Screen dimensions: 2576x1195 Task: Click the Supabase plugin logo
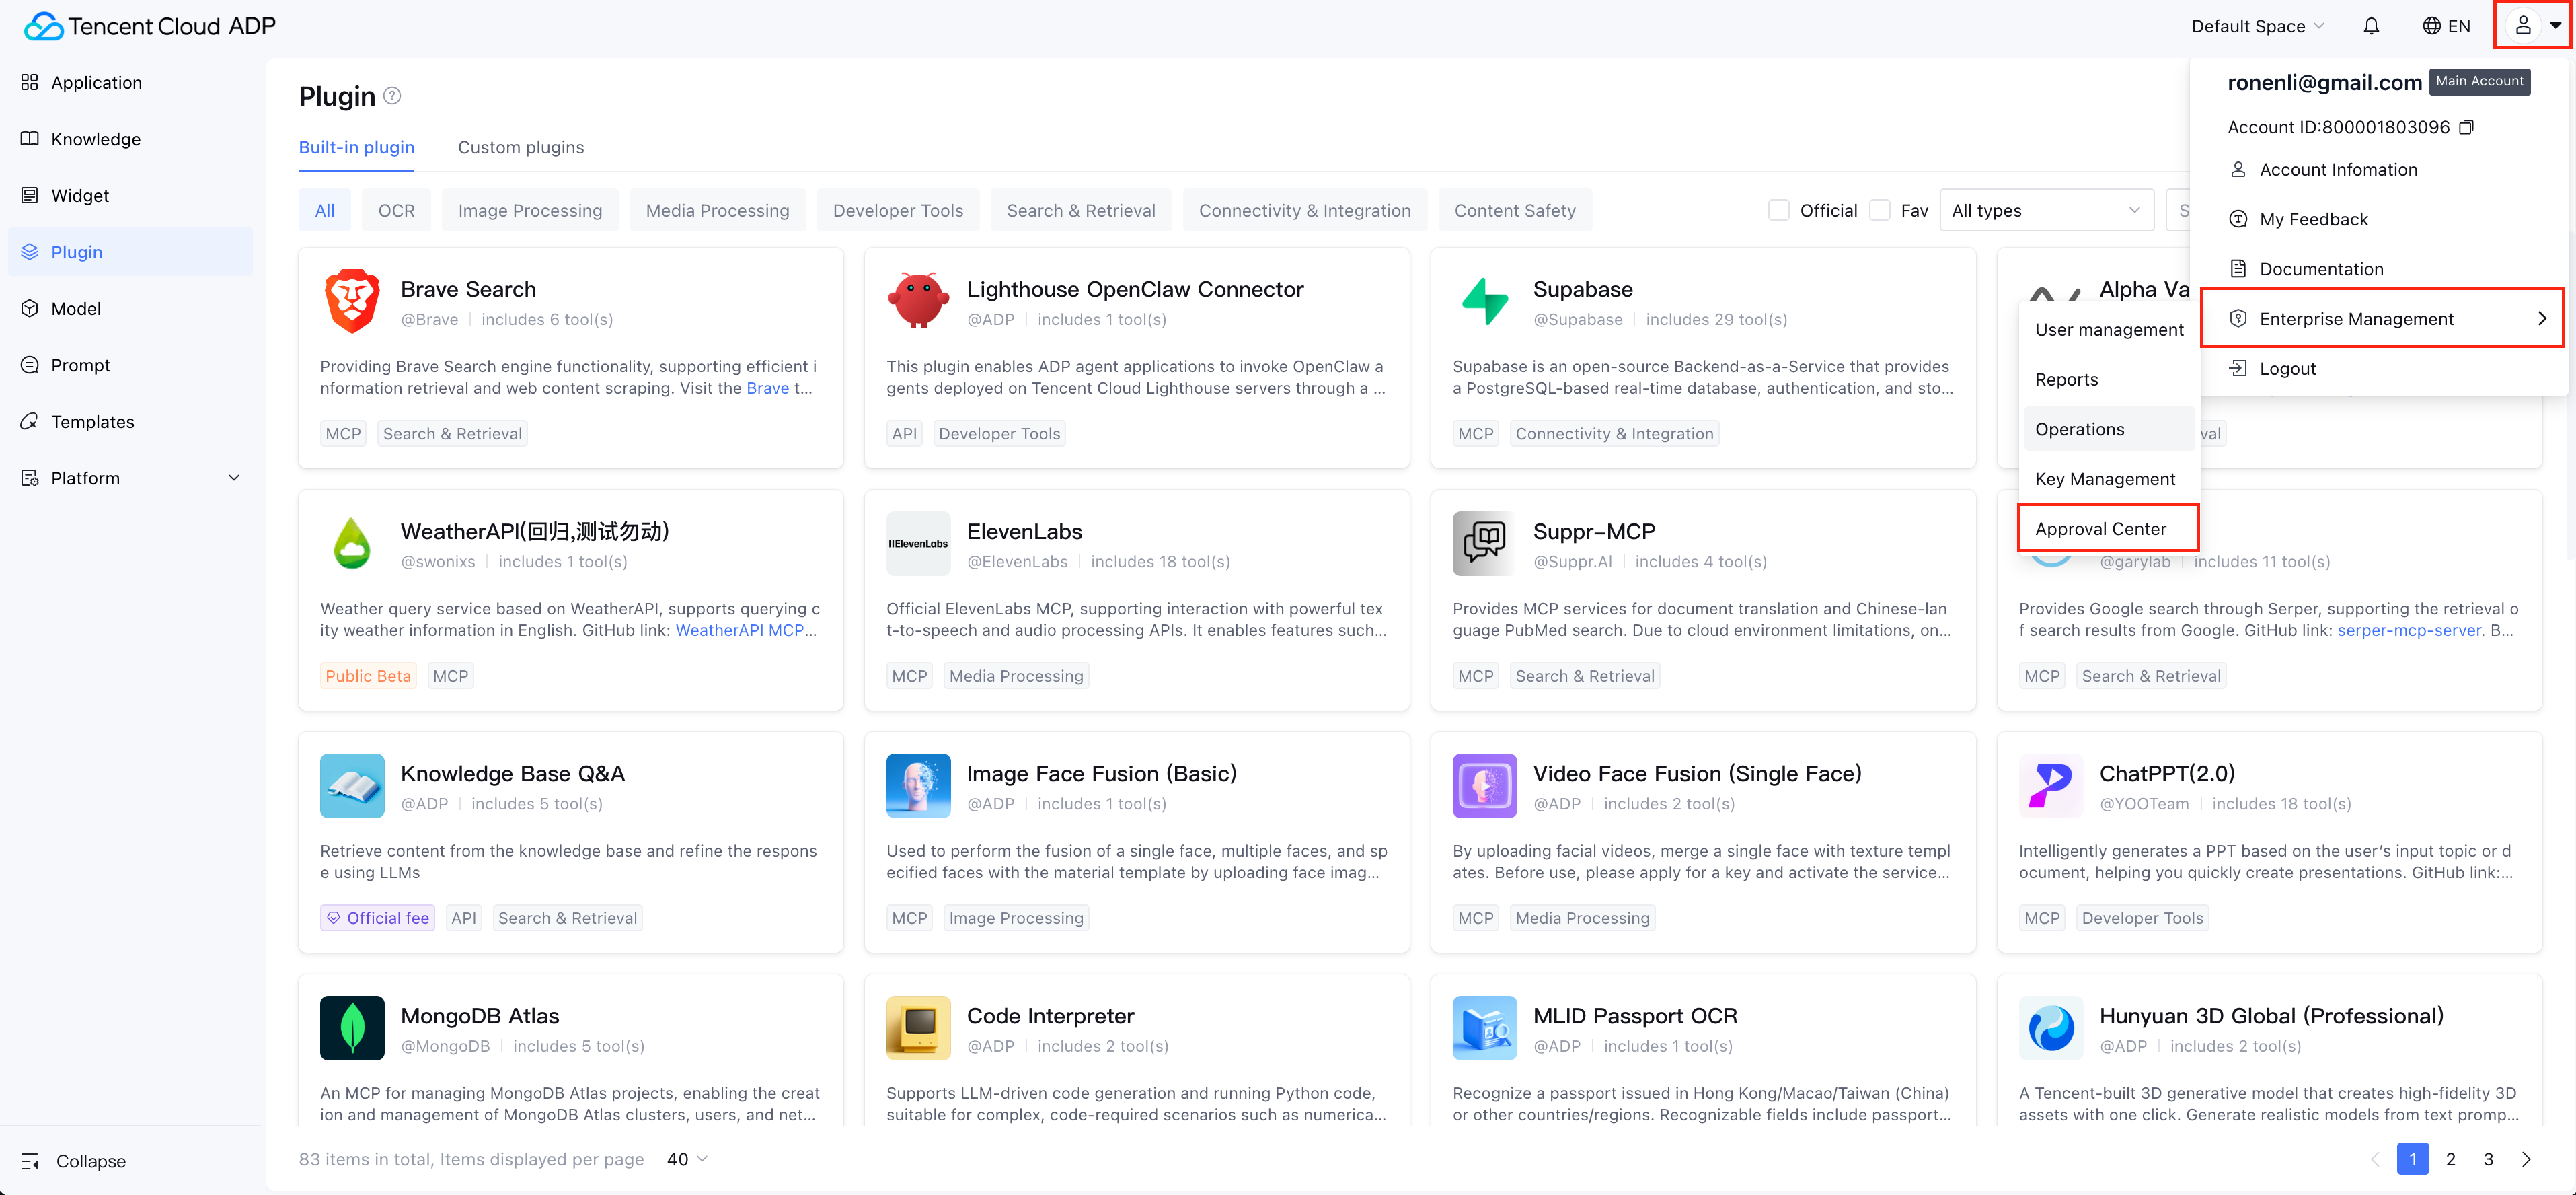click(1484, 301)
